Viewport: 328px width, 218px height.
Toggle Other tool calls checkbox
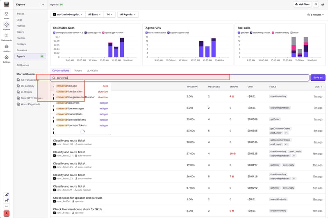tap(292, 33)
